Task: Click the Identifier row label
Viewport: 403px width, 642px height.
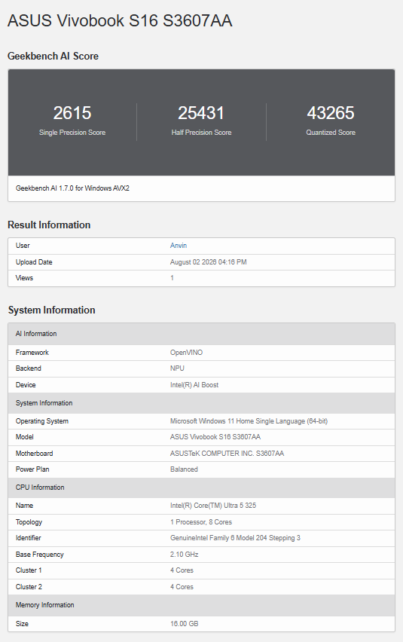Action: (x=28, y=538)
